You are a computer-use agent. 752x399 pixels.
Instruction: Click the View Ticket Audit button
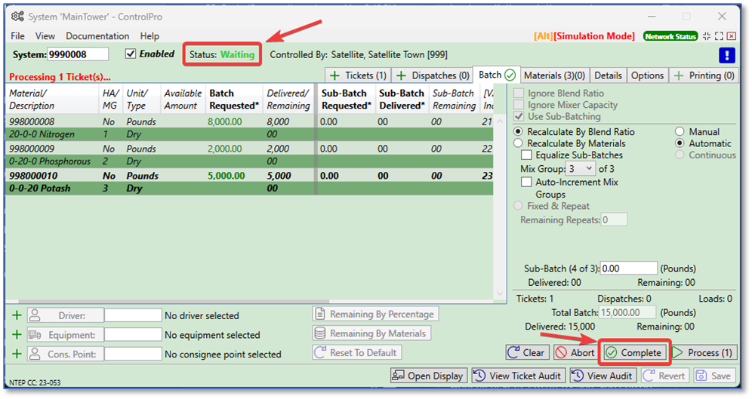click(518, 376)
